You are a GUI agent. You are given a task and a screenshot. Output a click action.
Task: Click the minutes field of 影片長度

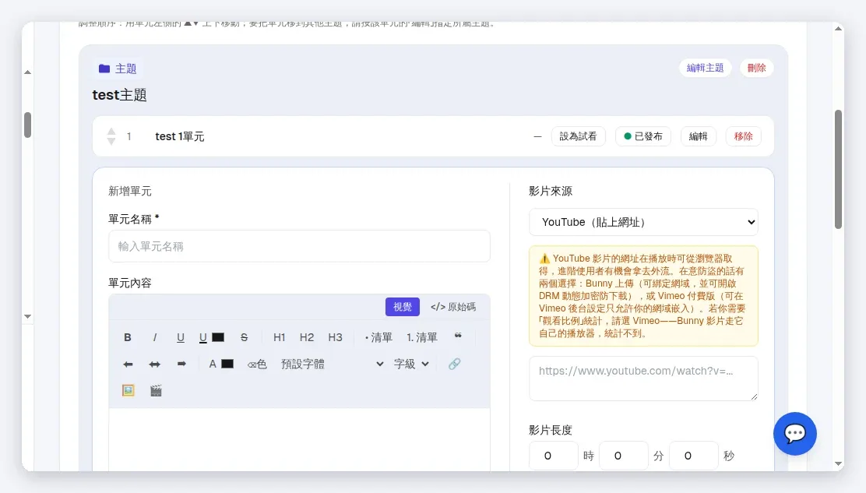coord(624,456)
